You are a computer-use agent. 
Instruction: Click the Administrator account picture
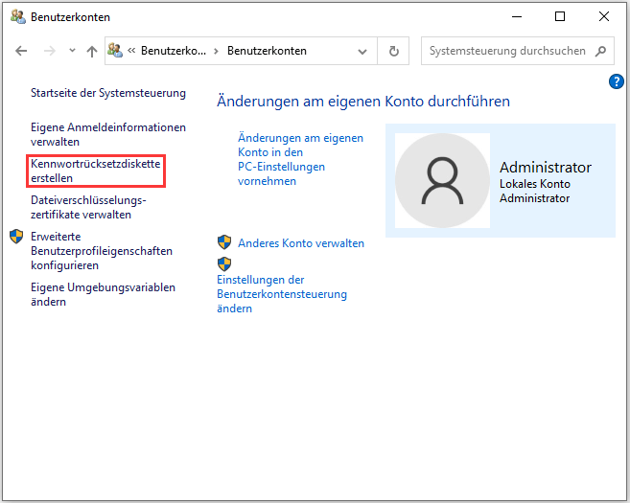click(442, 180)
